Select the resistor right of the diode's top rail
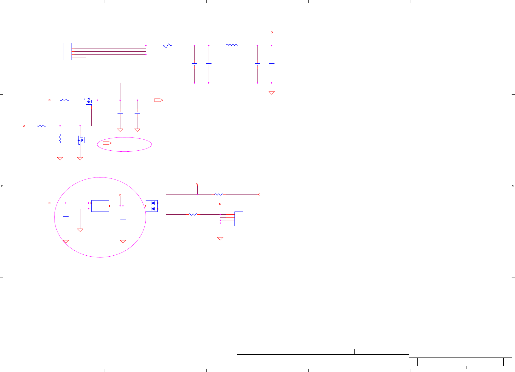 [x=219, y=195]
